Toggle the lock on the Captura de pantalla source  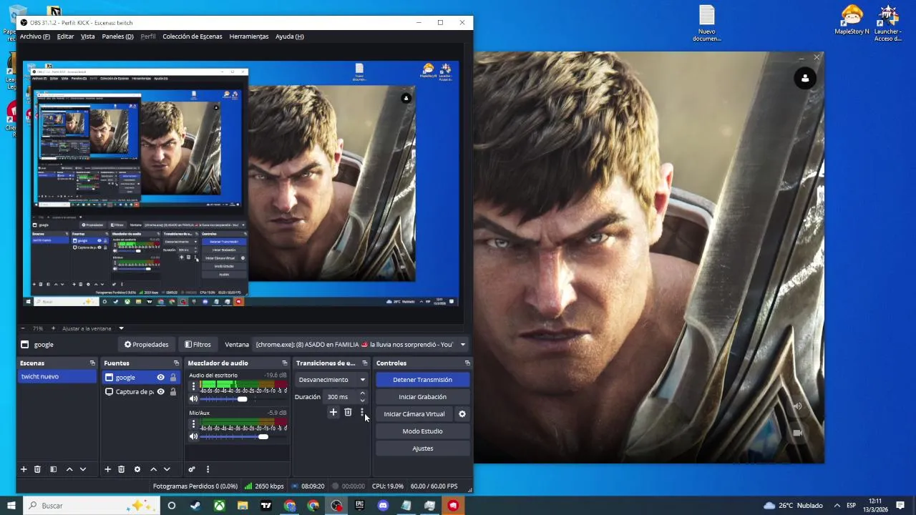(172, 392)
